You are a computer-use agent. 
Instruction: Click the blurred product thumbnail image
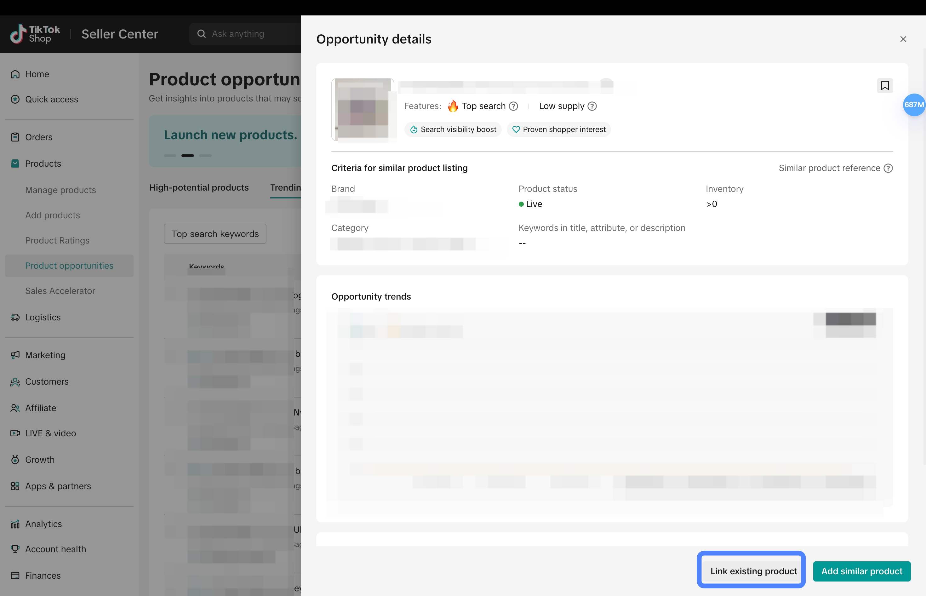363,110
